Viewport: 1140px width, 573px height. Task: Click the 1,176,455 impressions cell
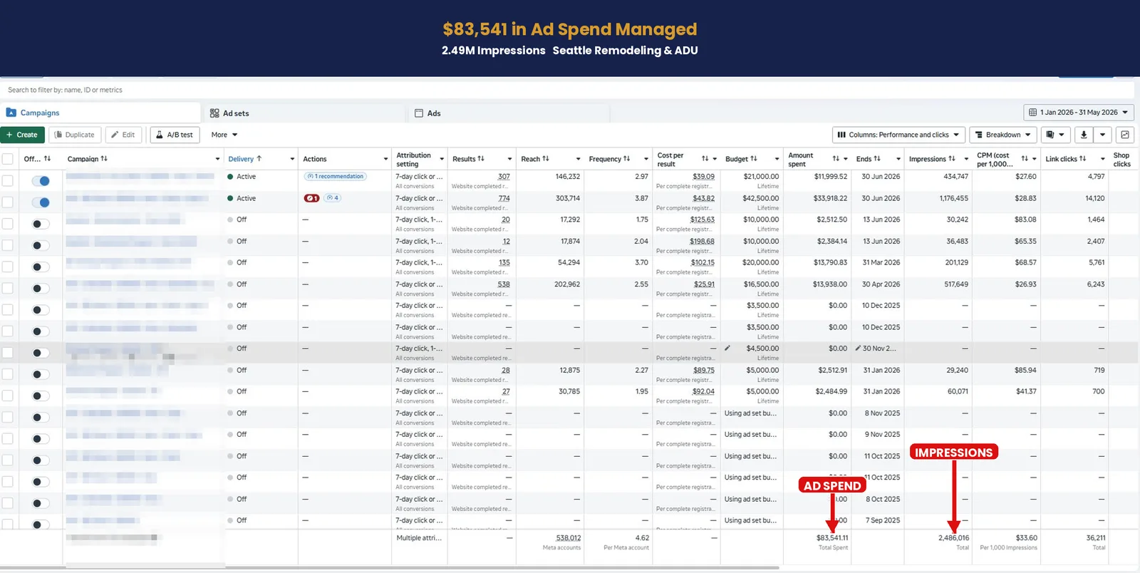(953, 198)
